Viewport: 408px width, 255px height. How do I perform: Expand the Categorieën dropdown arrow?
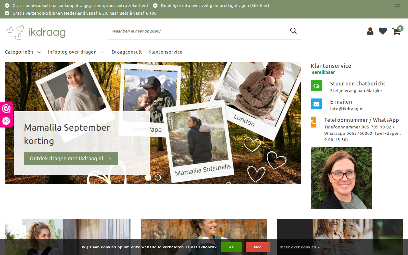click(x=39, y=52)
